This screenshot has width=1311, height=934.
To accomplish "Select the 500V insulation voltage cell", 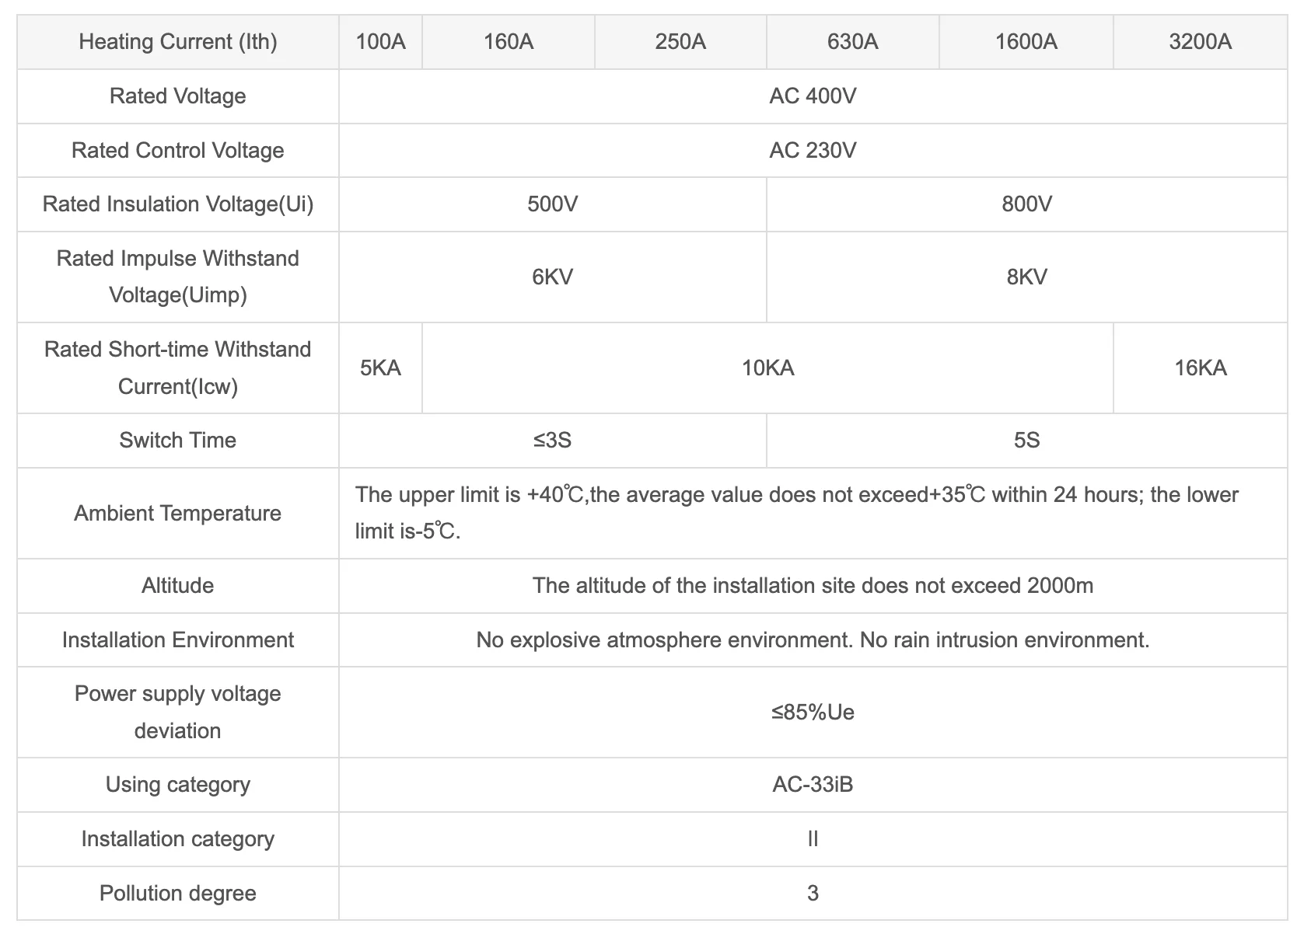I will pos(553,204).
